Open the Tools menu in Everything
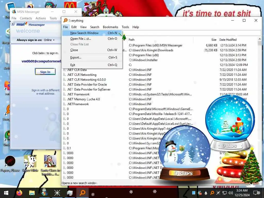The width and height of the screenshot is (264, 198). pyautogui.click(x=125, y=27)
